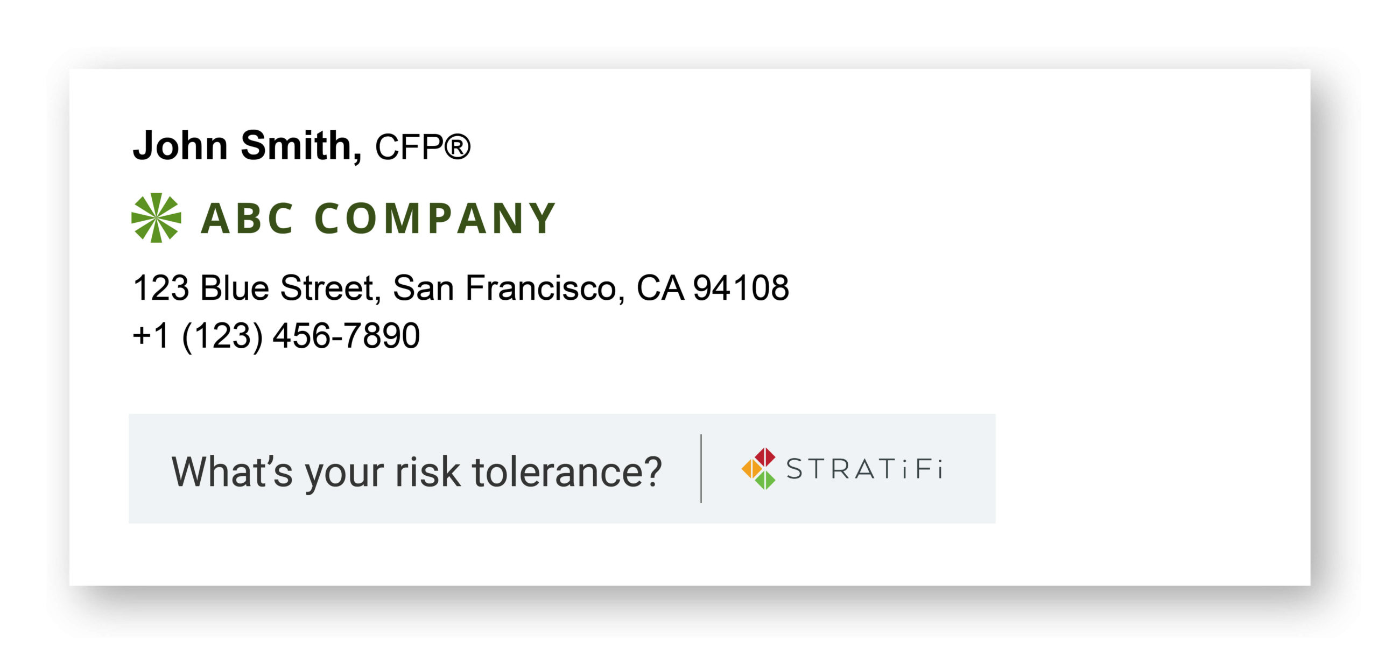The image size is (1378, 648).
Task: Click the (123) area code
Action: click(x=223, y=337)
